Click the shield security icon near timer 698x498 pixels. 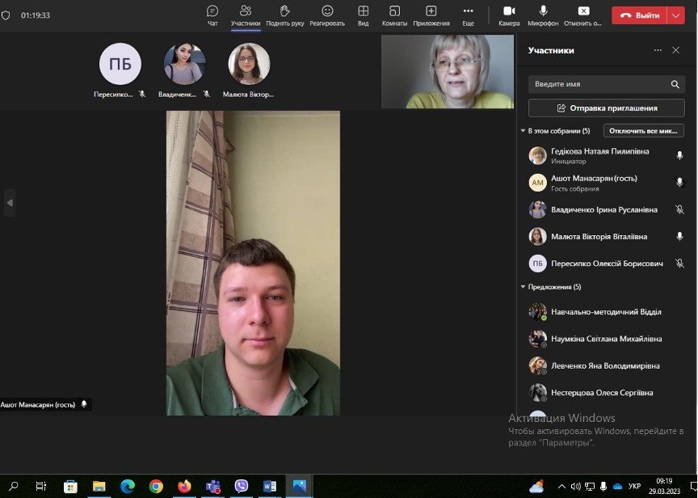(x=6, y=15)
